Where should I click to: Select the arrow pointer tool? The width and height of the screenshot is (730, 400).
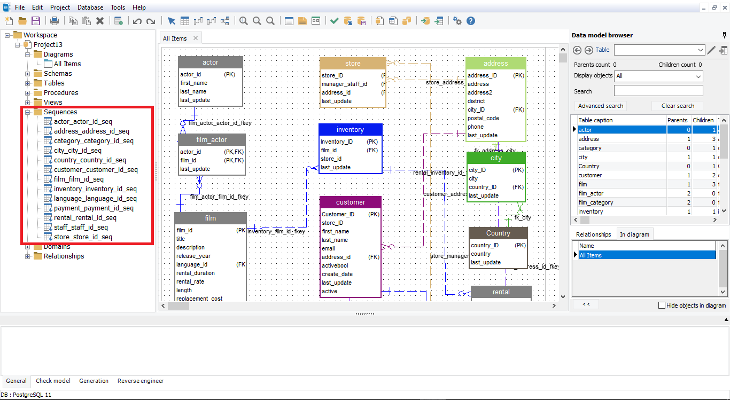[172, 21]
